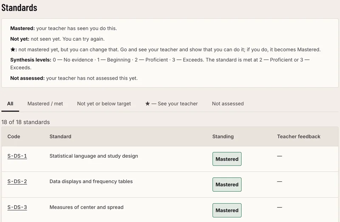The height and width of the screenshot is (222, 340).
Task: Click the Teacher feedback column header
Action: [299, 136]
